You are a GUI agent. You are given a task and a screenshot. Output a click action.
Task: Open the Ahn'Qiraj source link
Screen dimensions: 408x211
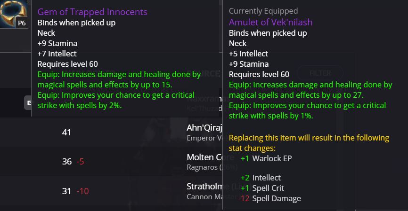(204, 128)
